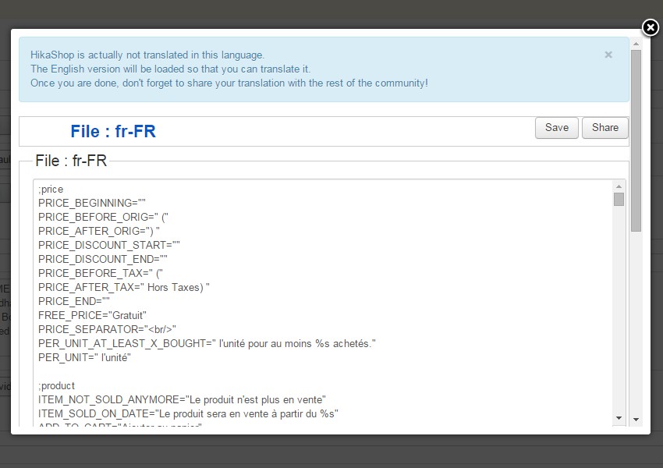
Task: Click the 'File : fr-FR' fieldset legend
Action: click(71, 161)
